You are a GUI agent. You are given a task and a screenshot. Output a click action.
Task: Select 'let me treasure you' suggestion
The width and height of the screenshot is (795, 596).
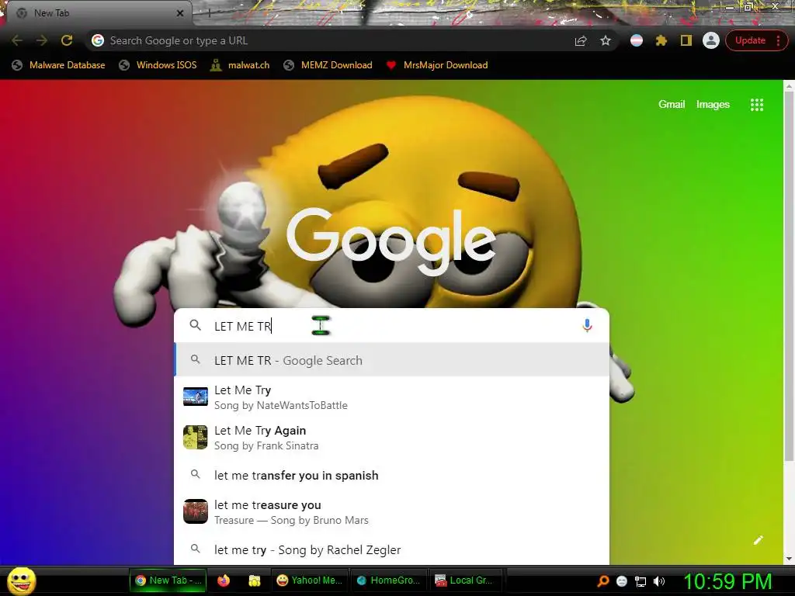[x=391, y=512]
